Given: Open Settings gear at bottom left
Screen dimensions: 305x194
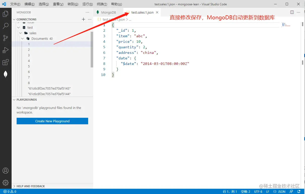Looking at the screenshot, I should [6, 183].
